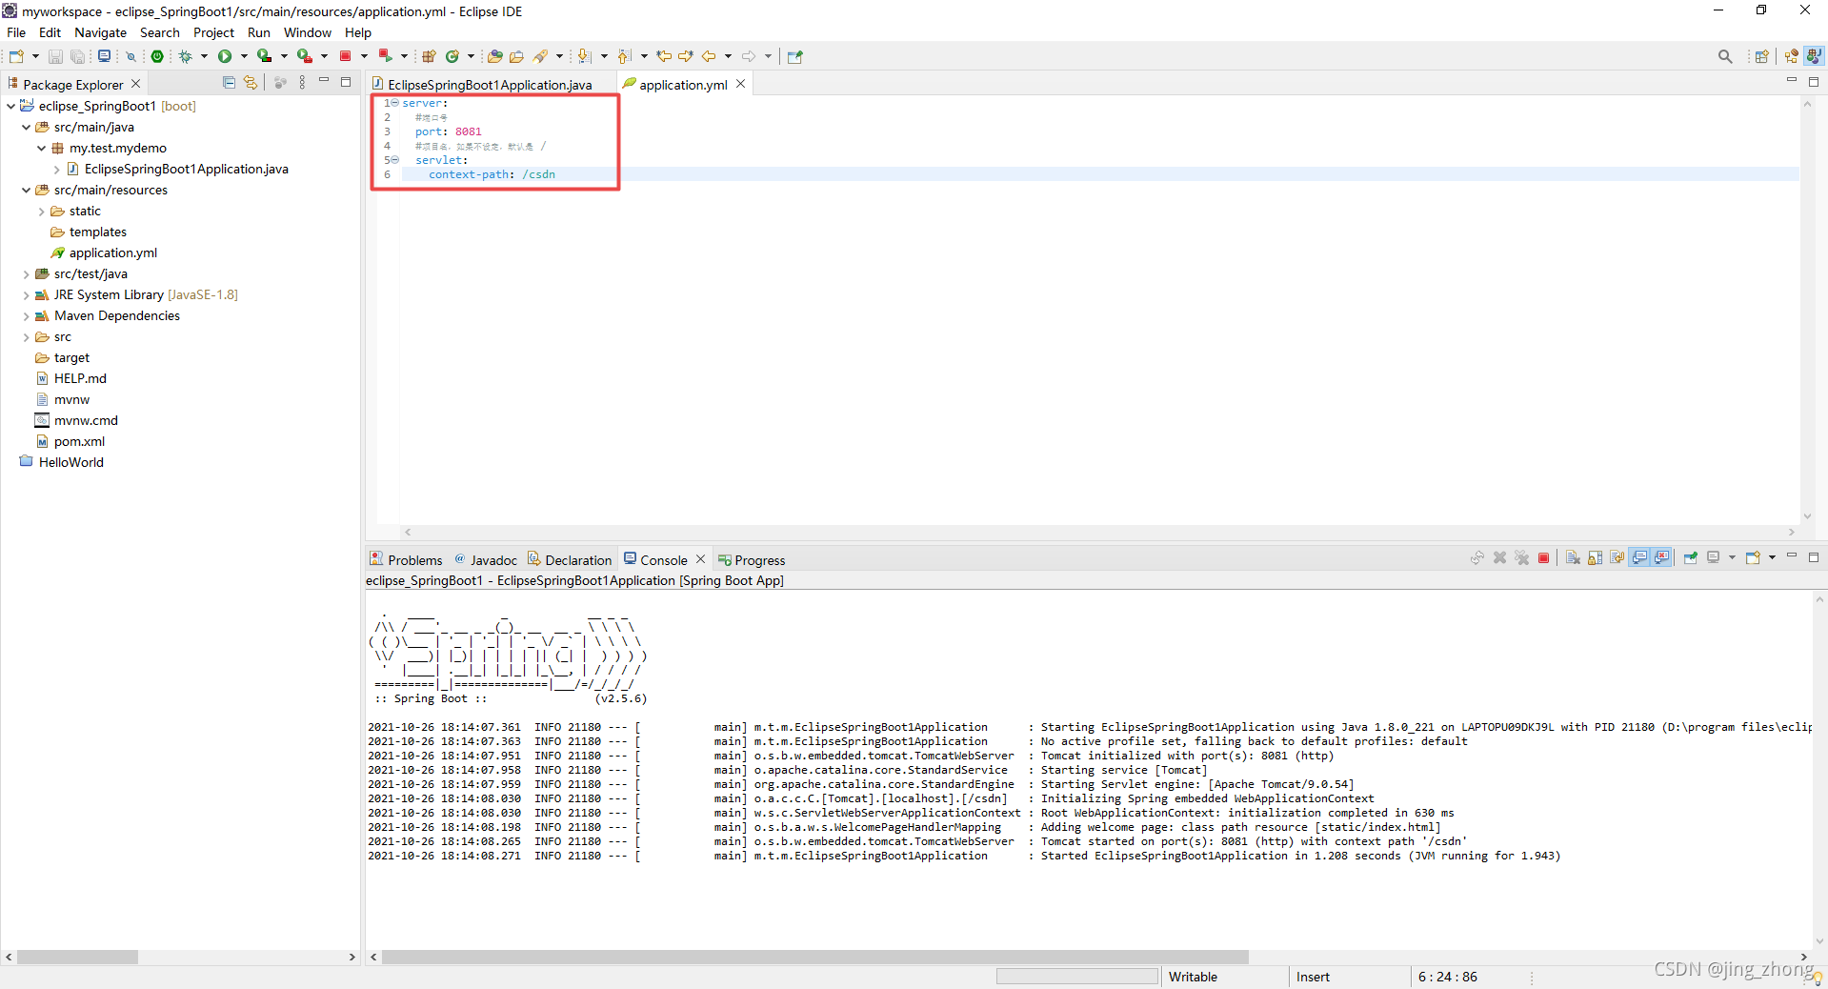Viewport: 1828px width, 989px height.
Task: Toggle Show Console on Standard Out
Action: (x=1639, y=558)
